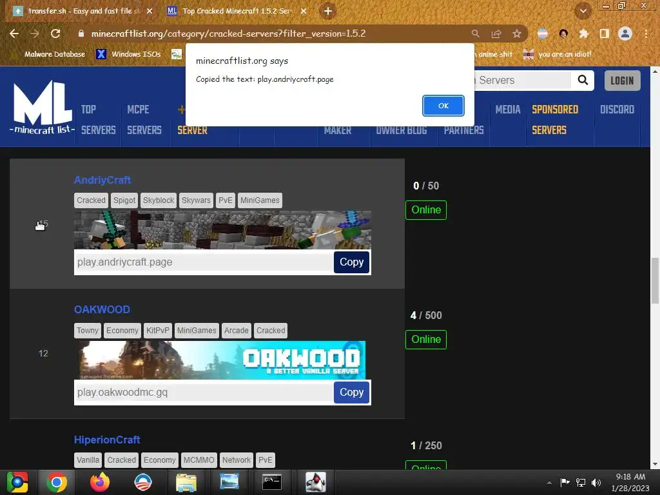Screen dimensions: 660x495
Task: Open HiperionCraft server title link
Action: pyautogui.click(x=107, y=440)
